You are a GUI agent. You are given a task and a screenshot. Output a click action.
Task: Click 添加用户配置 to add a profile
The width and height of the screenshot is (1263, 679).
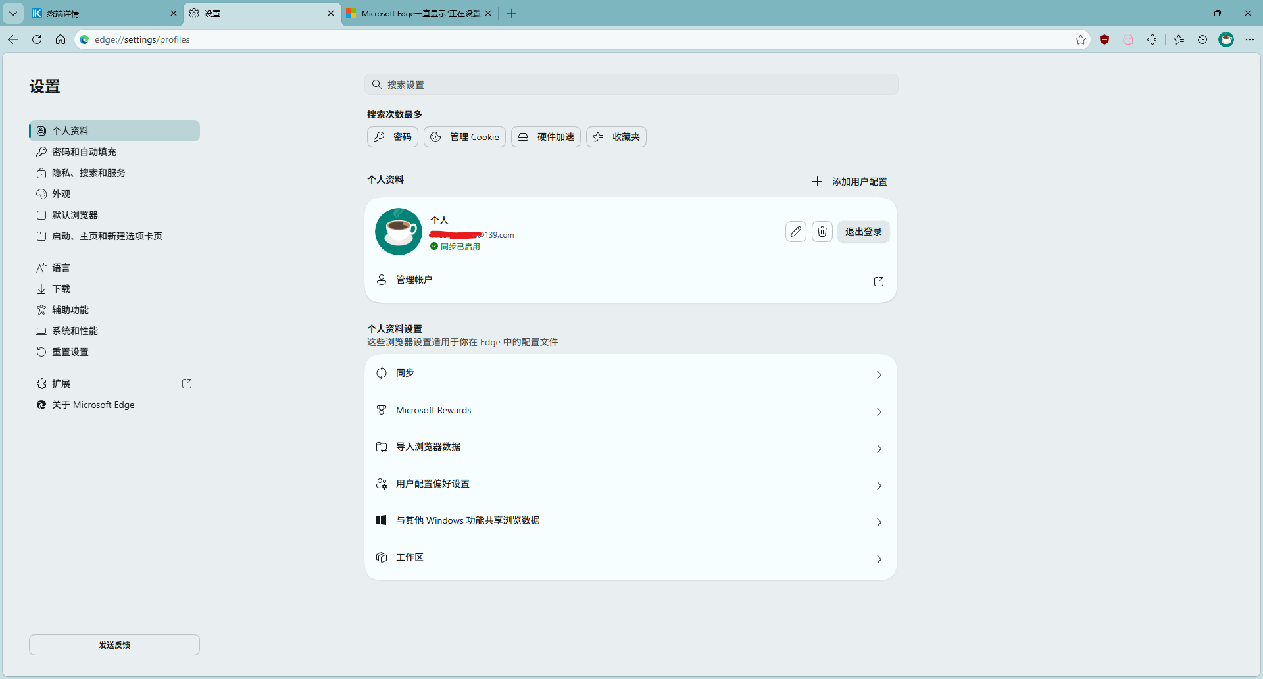850,182
